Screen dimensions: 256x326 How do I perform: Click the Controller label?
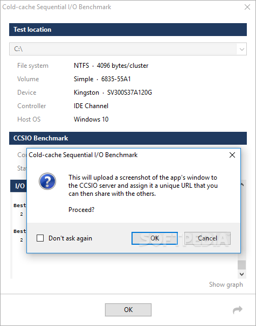[x=32, y=106]
